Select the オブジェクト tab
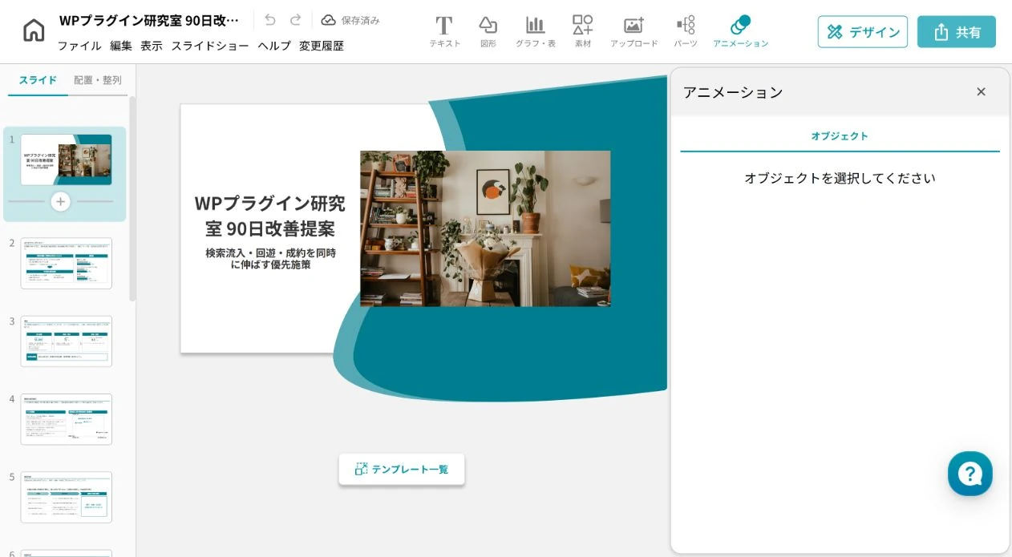 pyautogui.click(x=840, y=136)
